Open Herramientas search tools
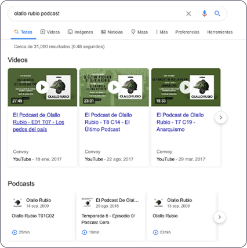The width and height of the screenshot is (247, 248). (x=220, y=32)
